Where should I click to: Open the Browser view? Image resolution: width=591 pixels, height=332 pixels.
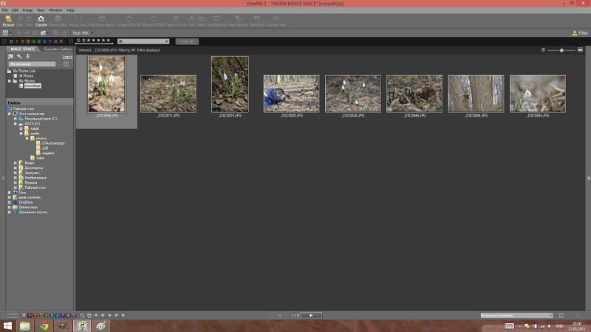8,21
